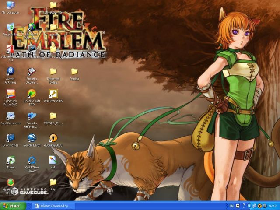Click the network connection tray icon
This screenshot has height=210, width=280.
click(254, 206)
